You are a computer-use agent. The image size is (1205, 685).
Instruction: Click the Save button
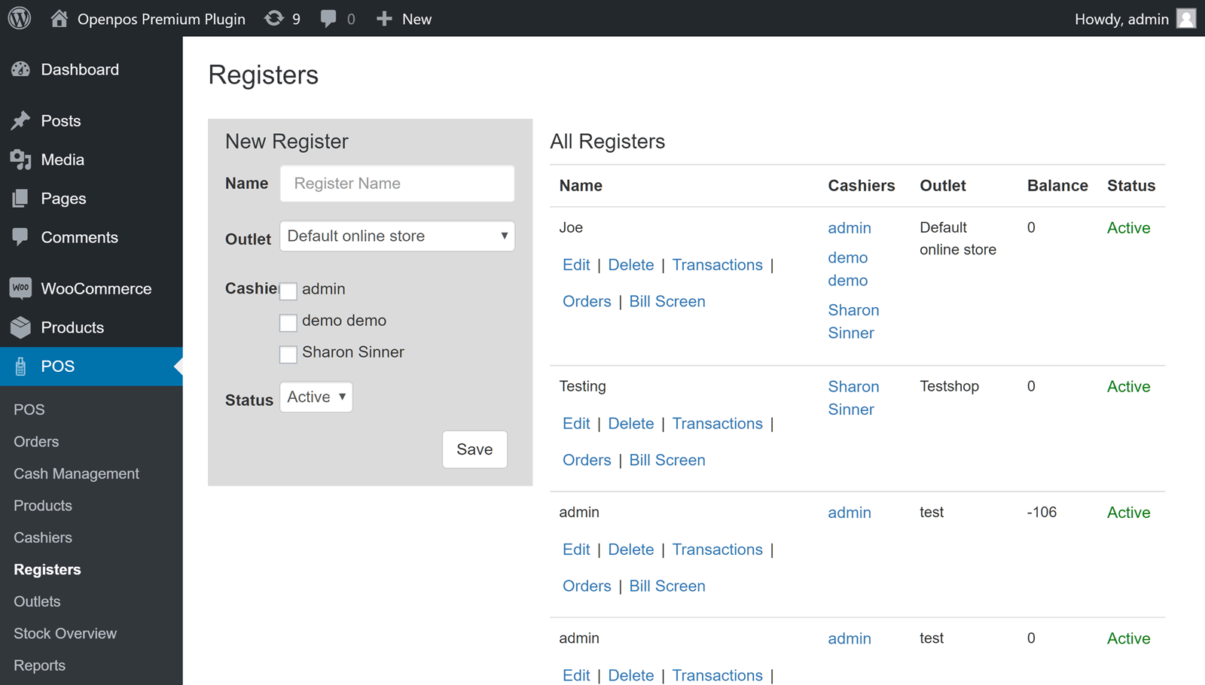pyautogui.click(x=474, y=449)
